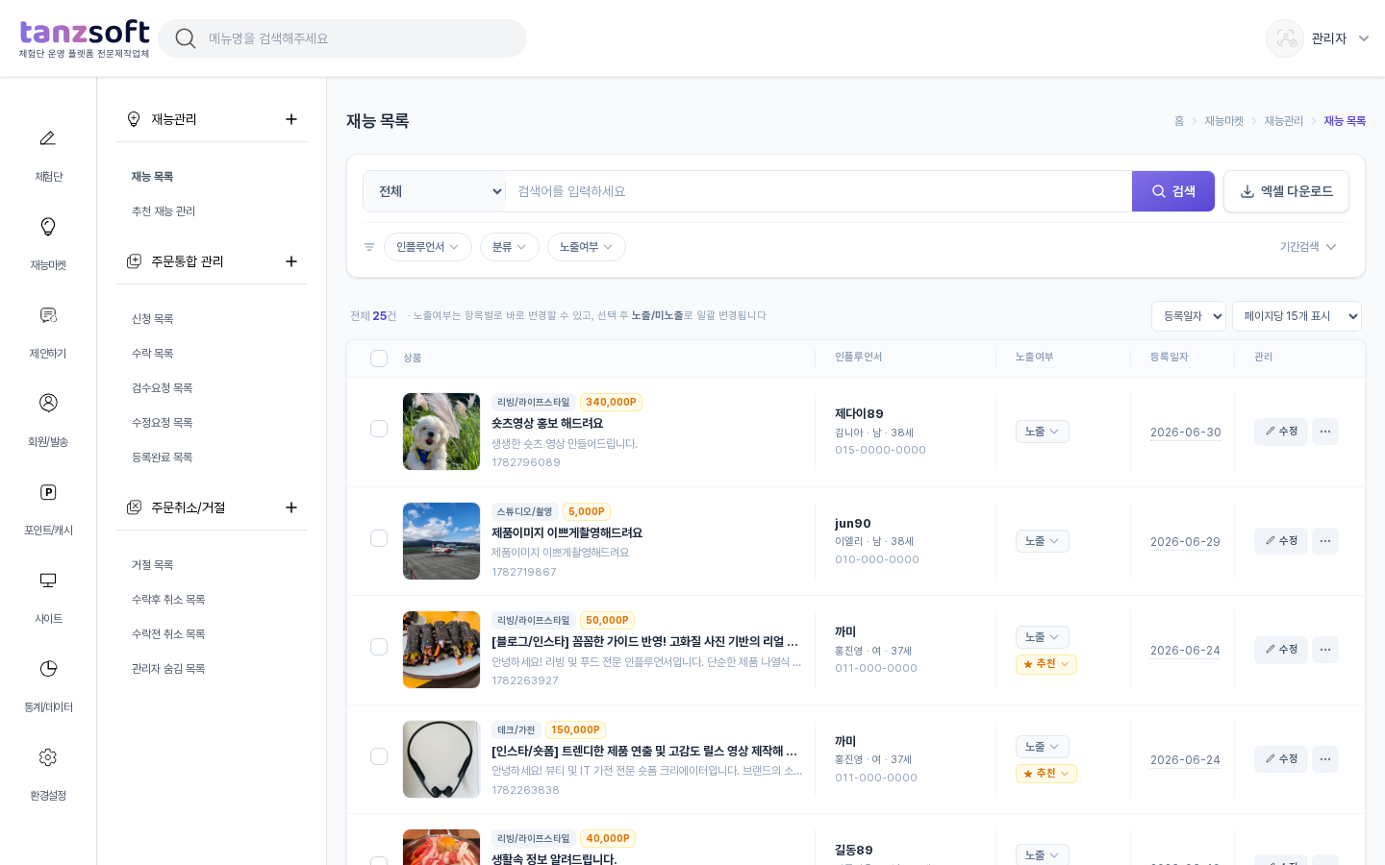Open the 체험단 sidebar section
The height and width of the screenshot is (865, 1385).
[x=48, y=155]
